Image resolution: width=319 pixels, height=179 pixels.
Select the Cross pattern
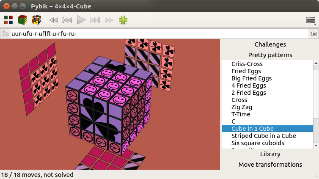pyautogui.click(x=267, y=100)
